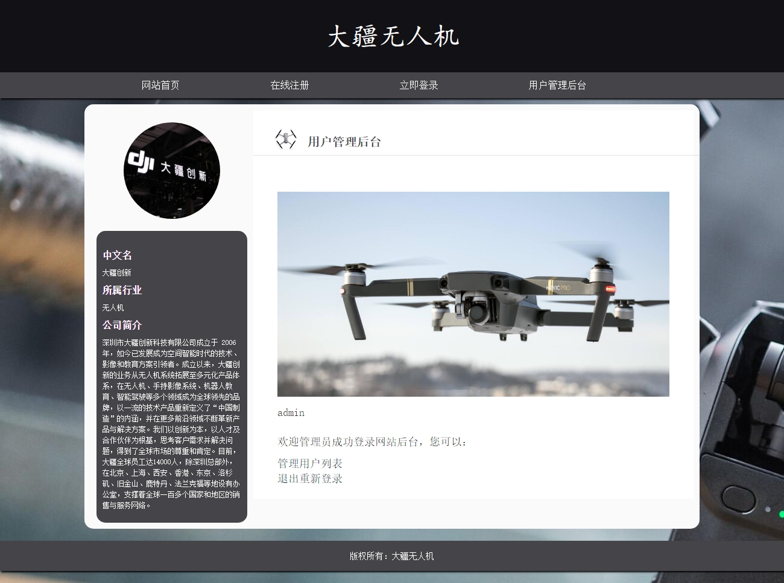Viewport: 784px width, 583px height.
Task: Click the 所属行业 sidebar heading
Action: click(122, 290)
